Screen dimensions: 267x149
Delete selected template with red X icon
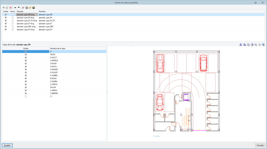tap(11, 8)
